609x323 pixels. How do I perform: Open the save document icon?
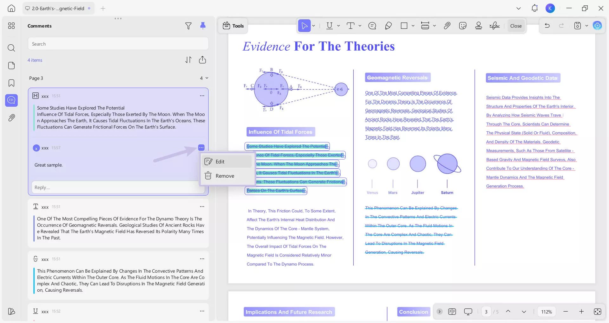[578, 26]
